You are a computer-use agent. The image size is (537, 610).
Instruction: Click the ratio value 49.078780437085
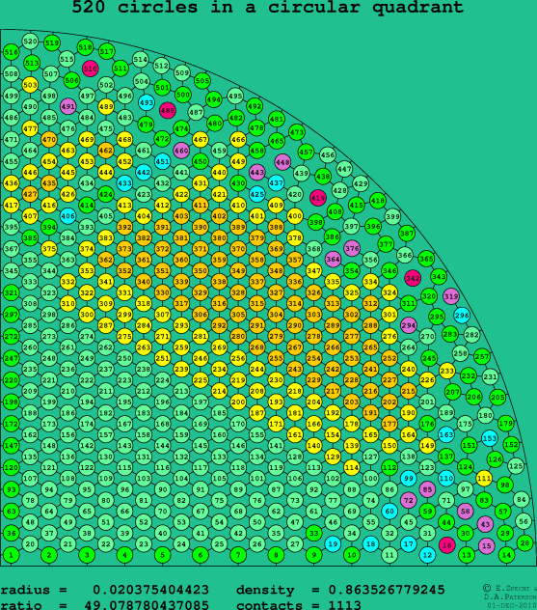pos(147,605)
